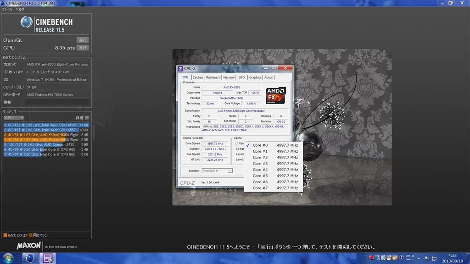This screenshot has width=470, height=264.
Task: Click the CPU-Z title bar Z icon
Action: click(180, 69)
